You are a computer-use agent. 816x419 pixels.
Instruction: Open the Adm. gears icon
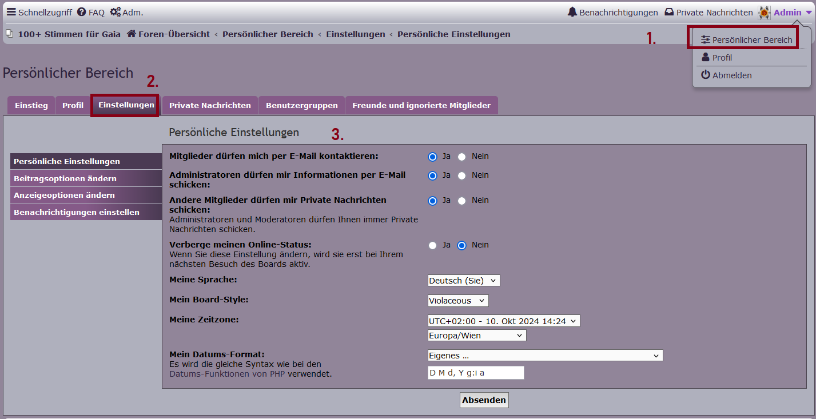click(116, 12)
